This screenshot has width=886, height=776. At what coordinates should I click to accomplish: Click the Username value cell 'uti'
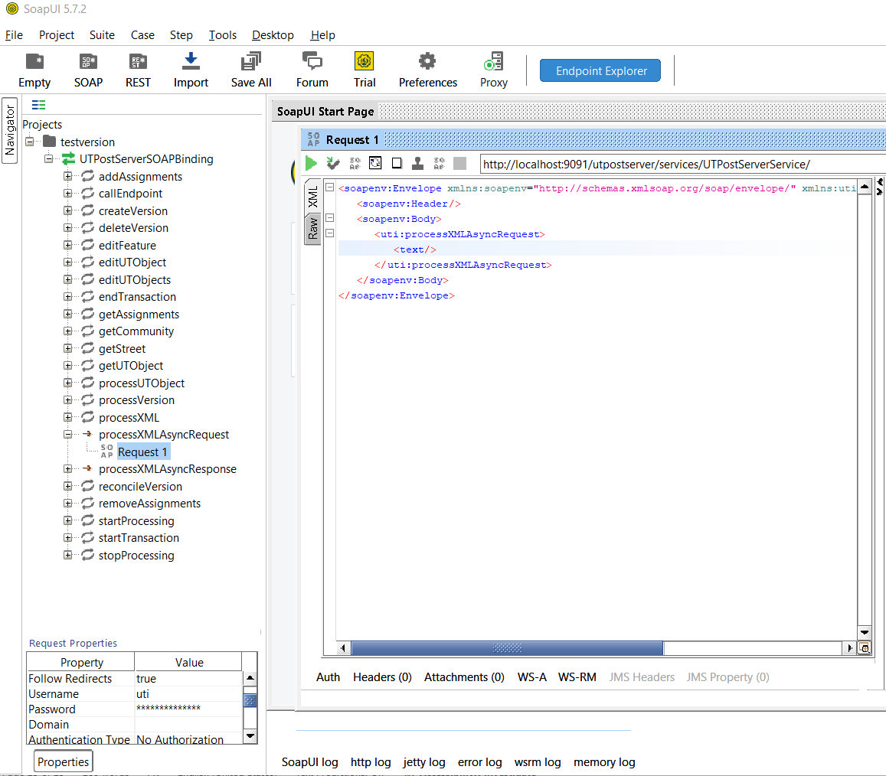(x=188, y=693)
